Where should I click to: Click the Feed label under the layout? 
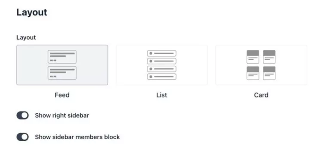click(x=62, y=95)
